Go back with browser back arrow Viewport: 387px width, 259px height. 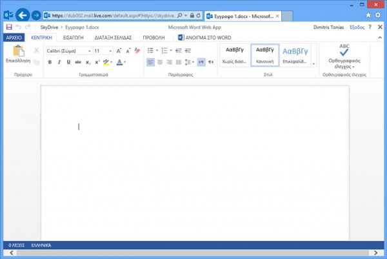click(23, 16)
